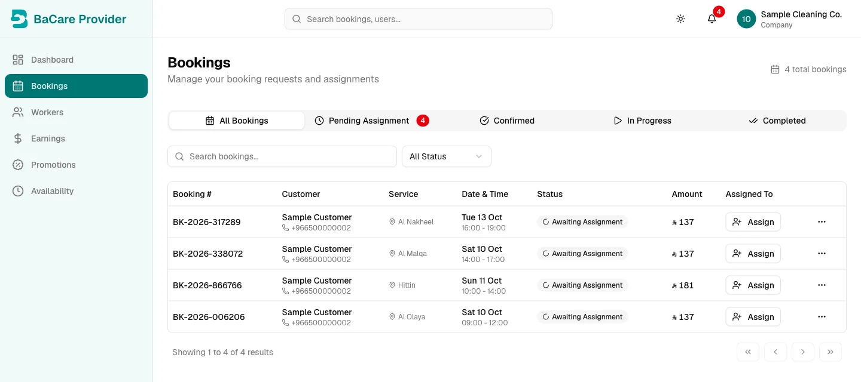Click booking number BK-2026-317289
The image size is (861, 382).
coord(207,222)
